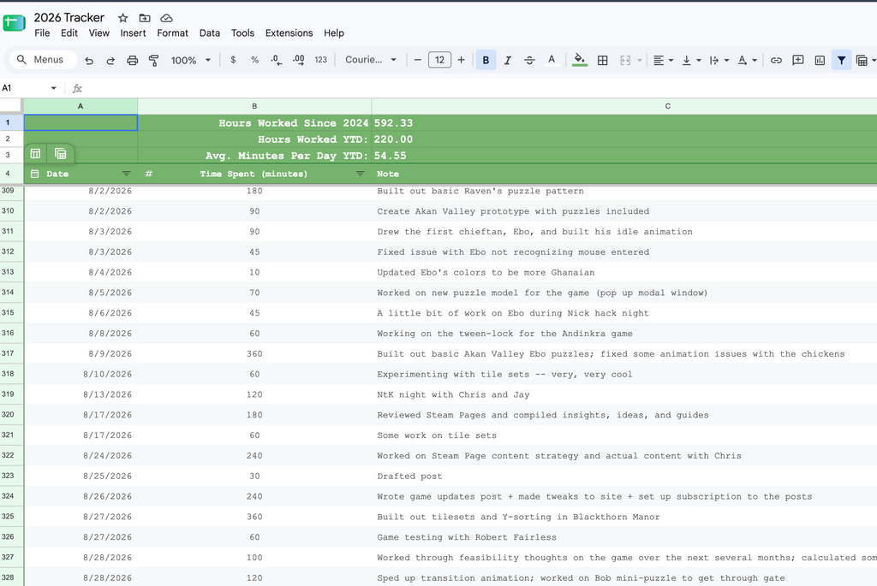Open the Format menu
The height and width of the screenshot is (586, 877).
[172, 33]
